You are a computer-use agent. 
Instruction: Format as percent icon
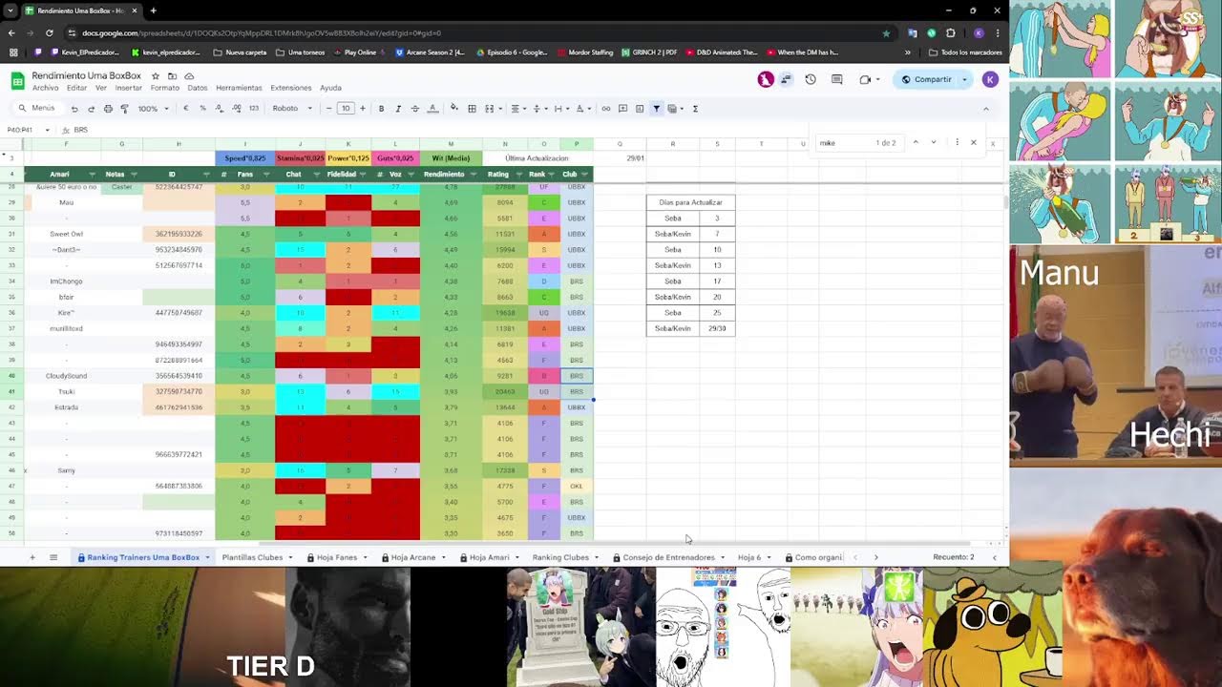pos(202,109)
